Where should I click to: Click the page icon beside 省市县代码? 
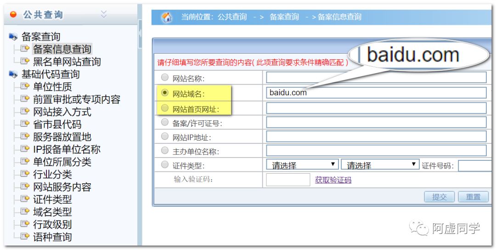[25, 124]
